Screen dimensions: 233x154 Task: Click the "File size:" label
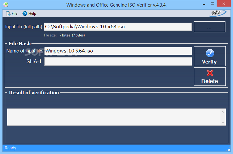50,35
